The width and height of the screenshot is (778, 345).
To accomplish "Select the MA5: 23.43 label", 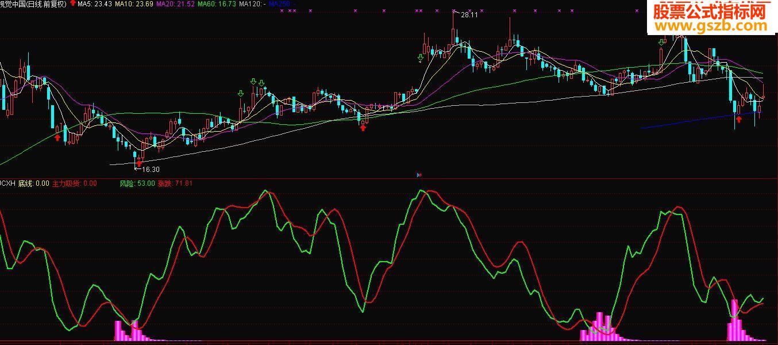I will coord(95,4).
